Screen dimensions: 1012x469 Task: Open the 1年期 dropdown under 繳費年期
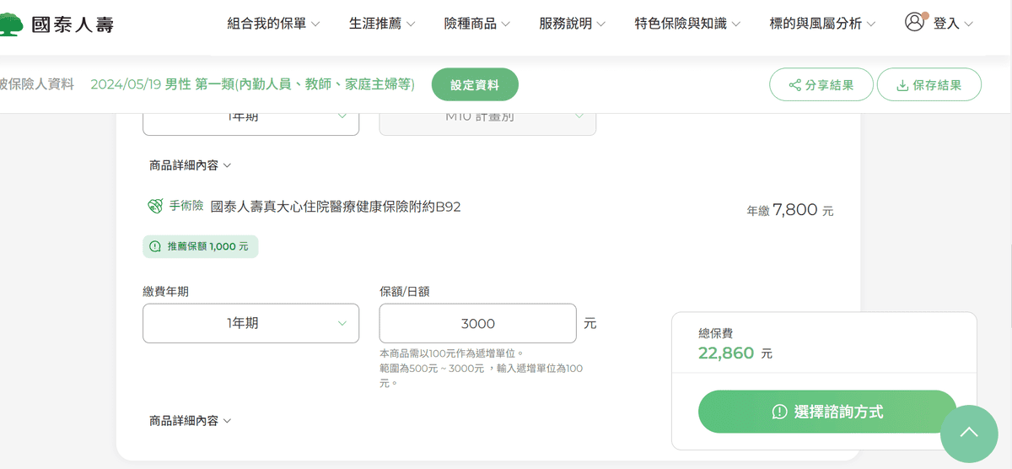pyautogui.click(x=250, y=323)
